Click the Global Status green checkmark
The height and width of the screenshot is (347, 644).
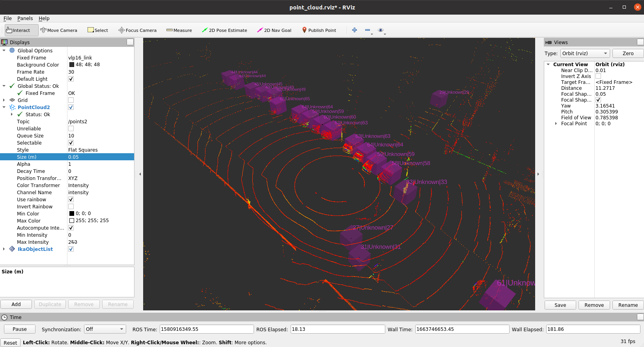click(12, 86)
